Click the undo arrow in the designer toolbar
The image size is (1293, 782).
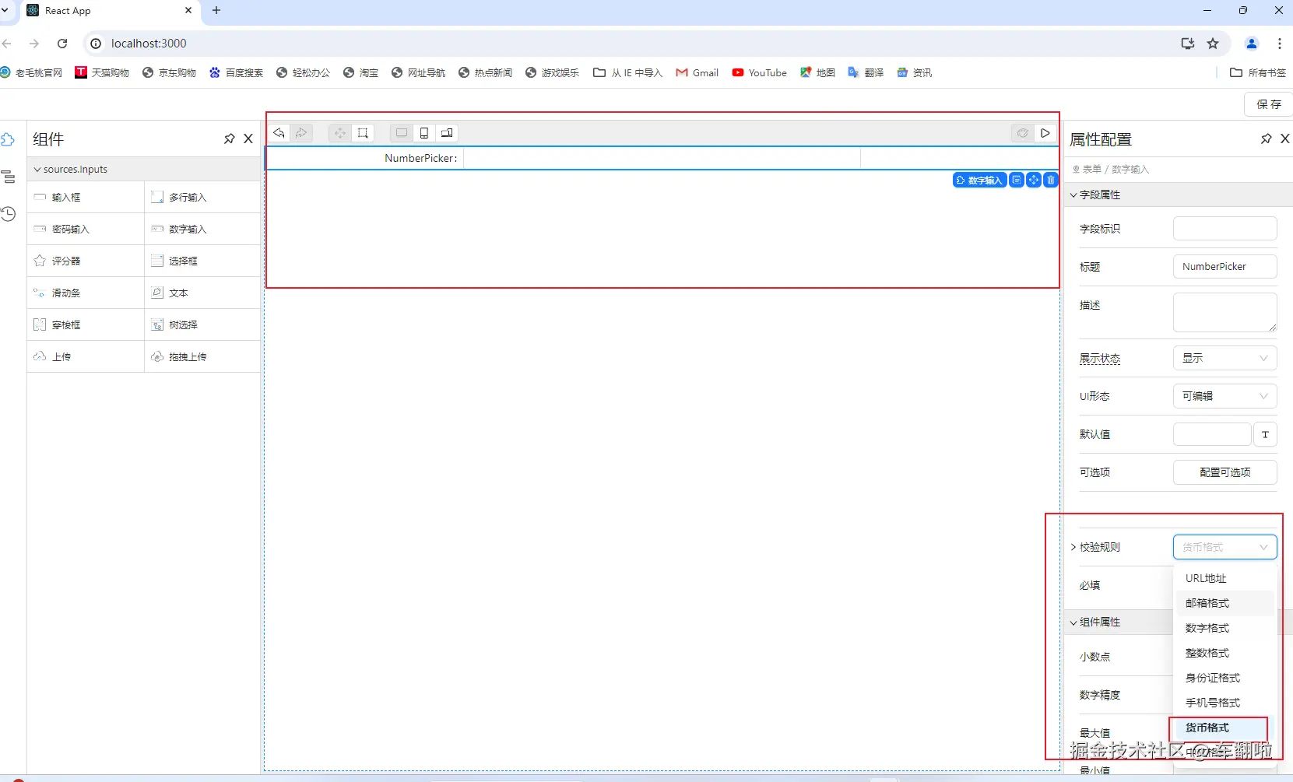click(x=279, y=133)
